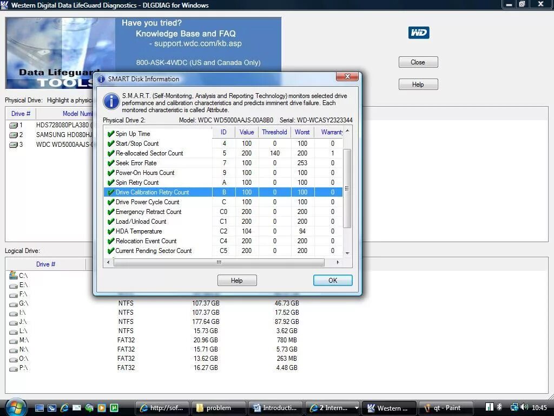The height and width of the screenshot is (416, 554).
Task: Switch to 'qt - Paint' taskbar button
Action: [x=445, y=408]
